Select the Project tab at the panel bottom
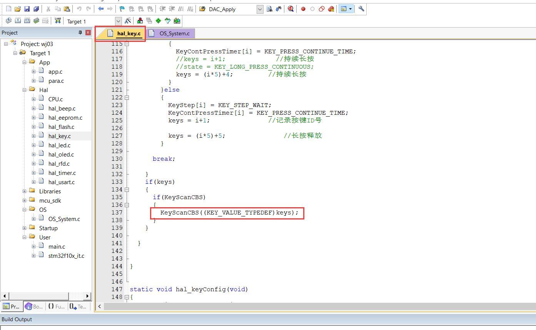Image resolution: width=536 pixels, height=330 pixels. point(11,306)
